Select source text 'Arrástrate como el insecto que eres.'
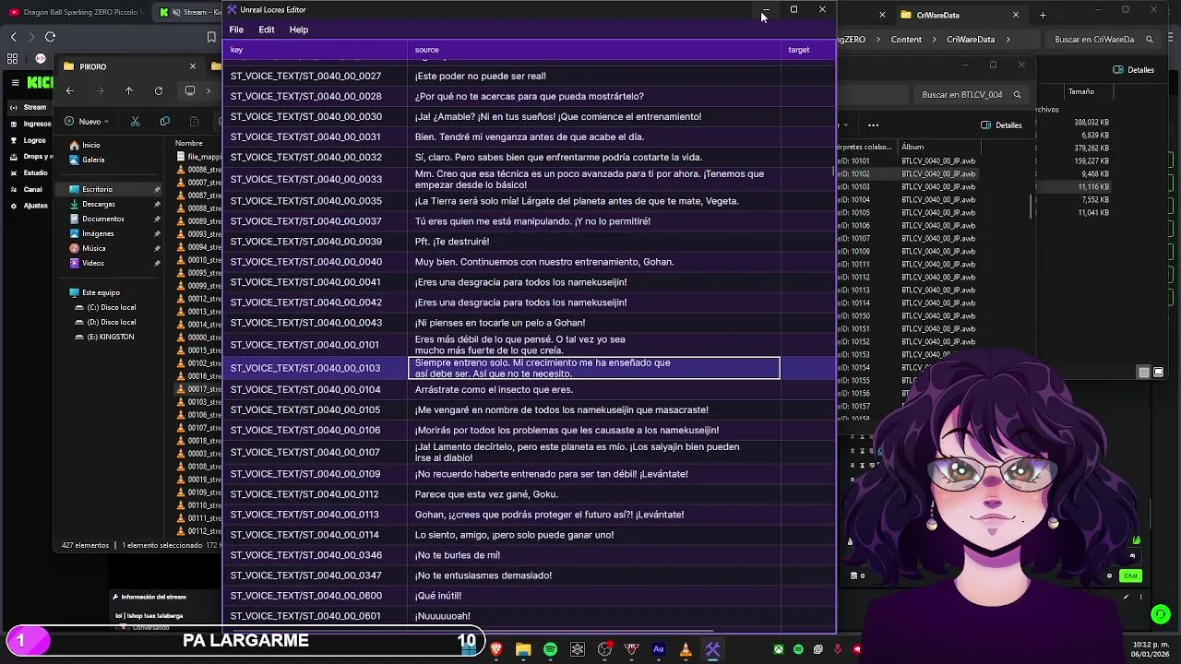This screenshot has width=1181, height=664. pos(494,389)
